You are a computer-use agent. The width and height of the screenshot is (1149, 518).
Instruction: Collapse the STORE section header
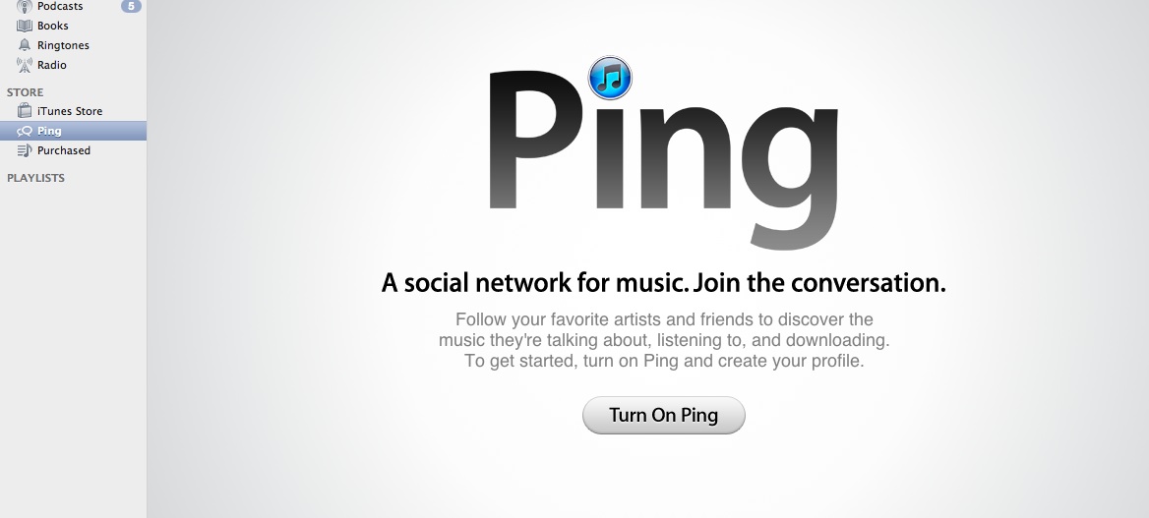pyautogui.click(x=25, y=92)
